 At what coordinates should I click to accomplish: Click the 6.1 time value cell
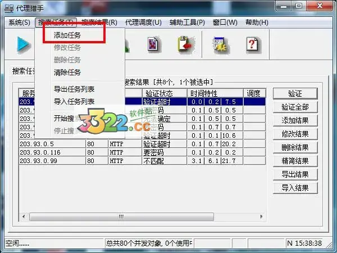213,161
